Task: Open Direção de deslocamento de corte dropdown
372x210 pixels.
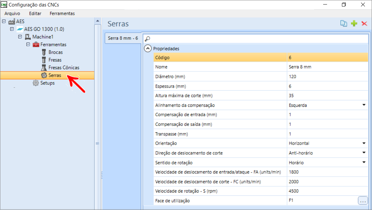Action: point(364,153)
